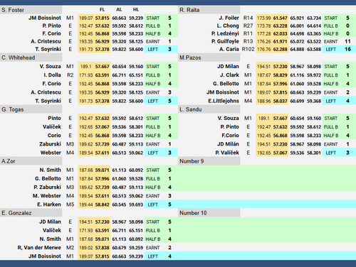Select G. Bellotto in the M.Pazos group
The width and height of the screenshot is (356, 267).
[226, 84]
